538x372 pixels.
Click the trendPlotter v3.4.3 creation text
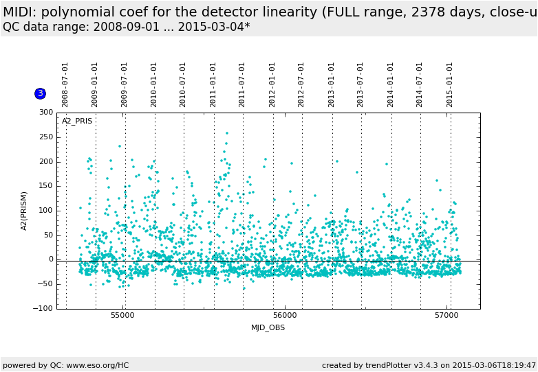click(x=429, y=365)
